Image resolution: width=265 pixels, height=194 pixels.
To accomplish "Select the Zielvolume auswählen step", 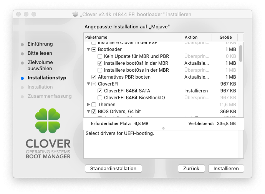I will (40, 66).
